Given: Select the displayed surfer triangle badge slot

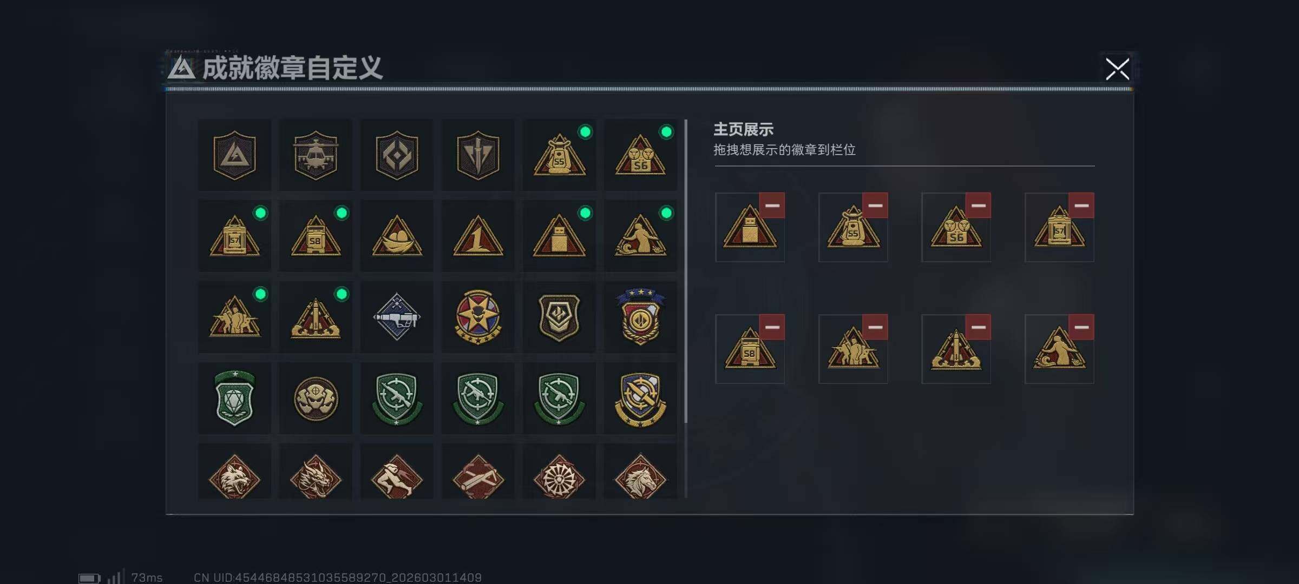Looking at the screenshot, I should click(x=1059, y=349).
